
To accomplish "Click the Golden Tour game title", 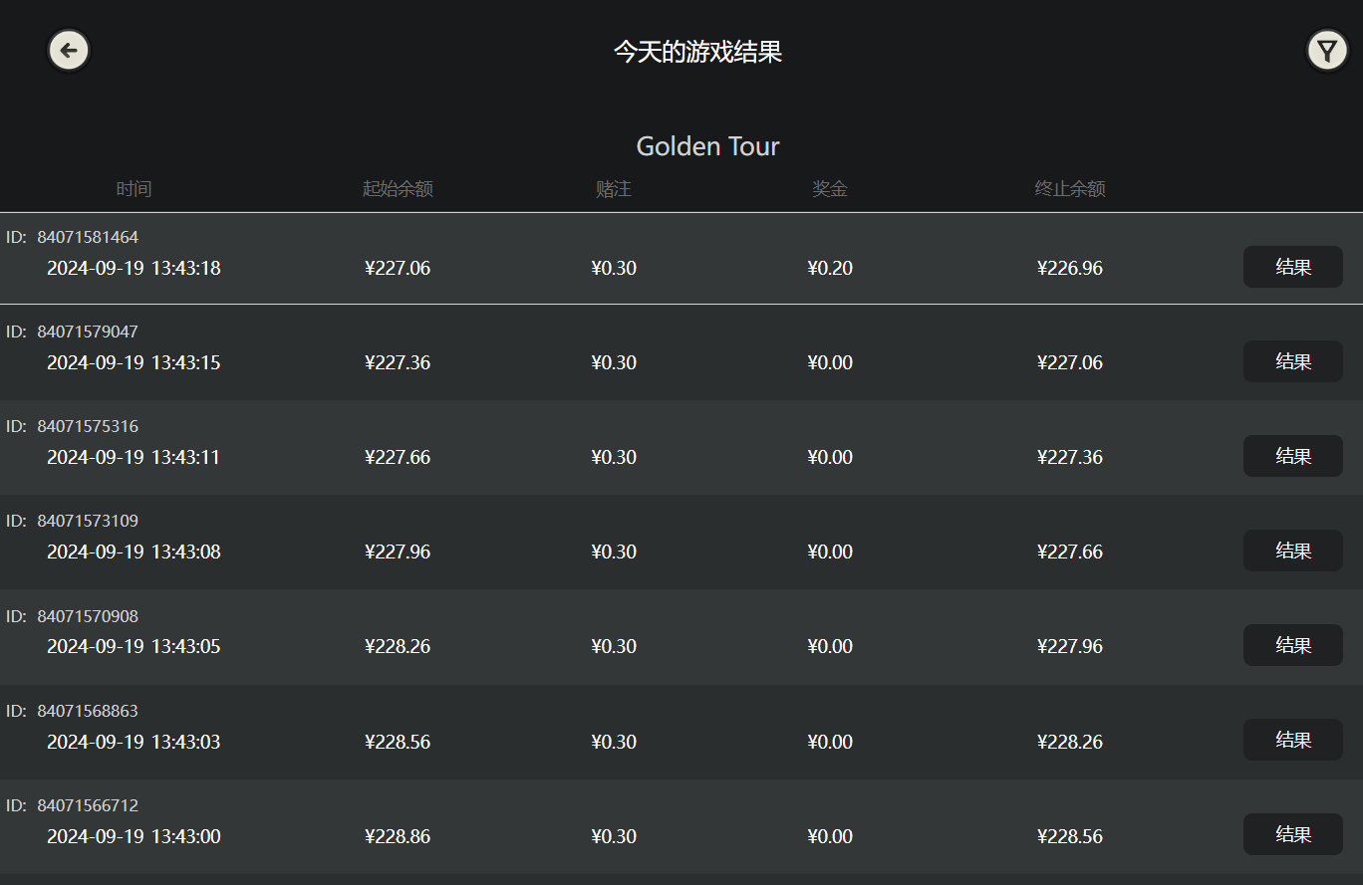I will tap(707, 146).
